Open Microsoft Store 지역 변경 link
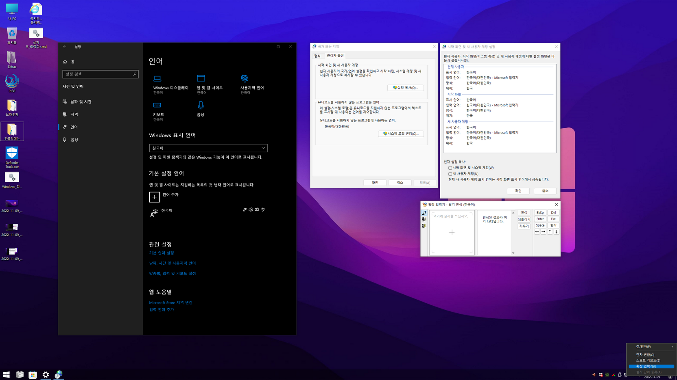 tap(171, 303)
